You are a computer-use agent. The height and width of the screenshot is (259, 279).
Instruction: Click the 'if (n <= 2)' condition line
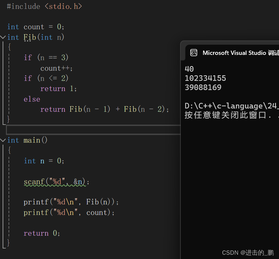(x=46, y=78)
